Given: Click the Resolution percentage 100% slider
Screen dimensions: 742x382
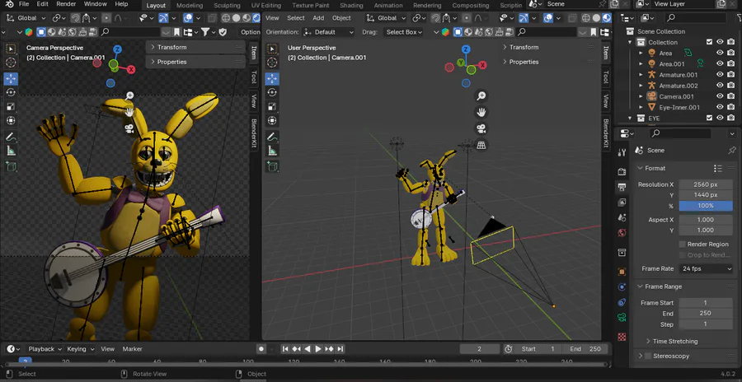Looking at the screenshot, I should [x=706, y=206].
